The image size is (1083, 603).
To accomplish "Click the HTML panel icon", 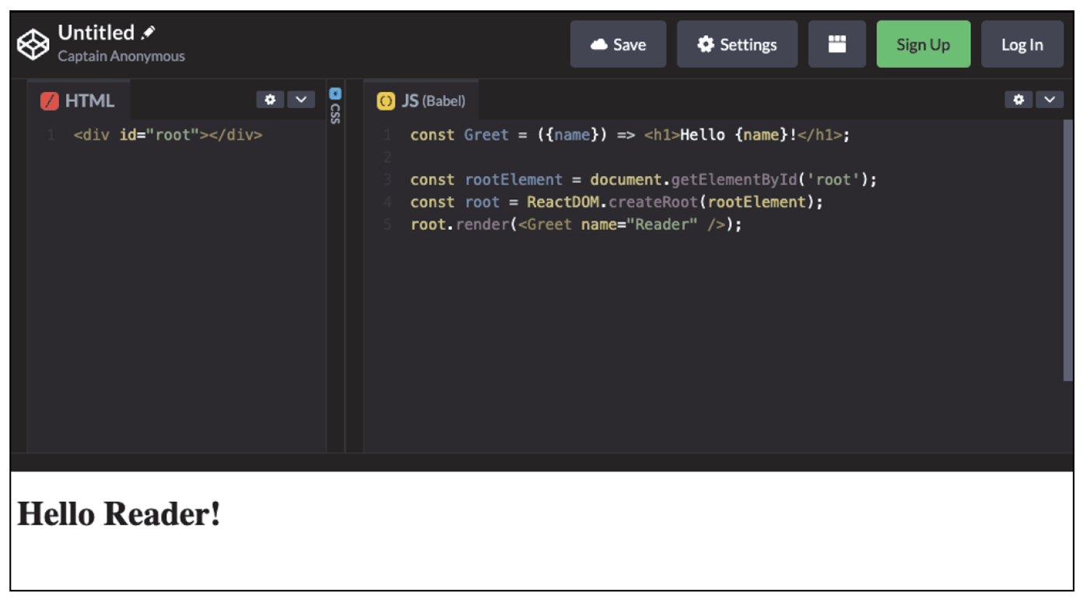I will pyautogui.click(x=49, y=100).
